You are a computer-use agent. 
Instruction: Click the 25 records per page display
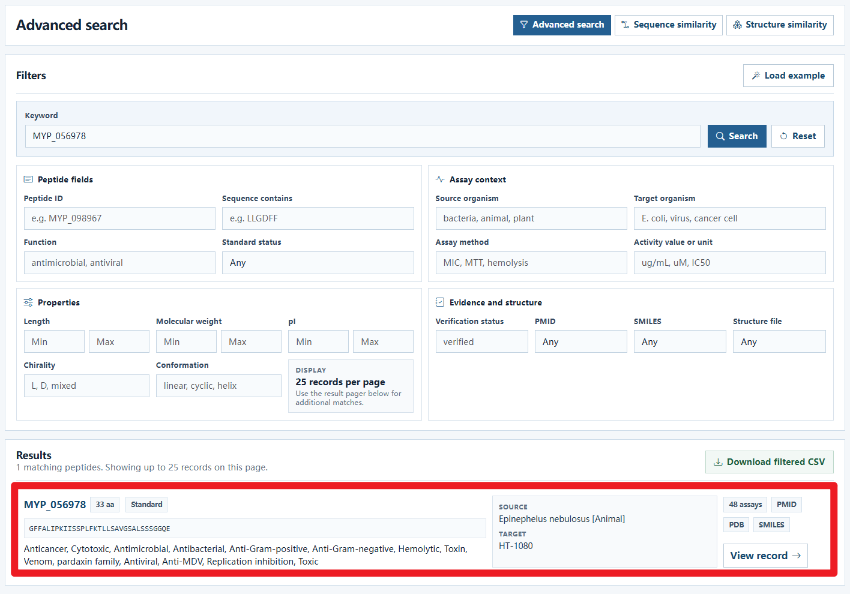pos(351,386)
